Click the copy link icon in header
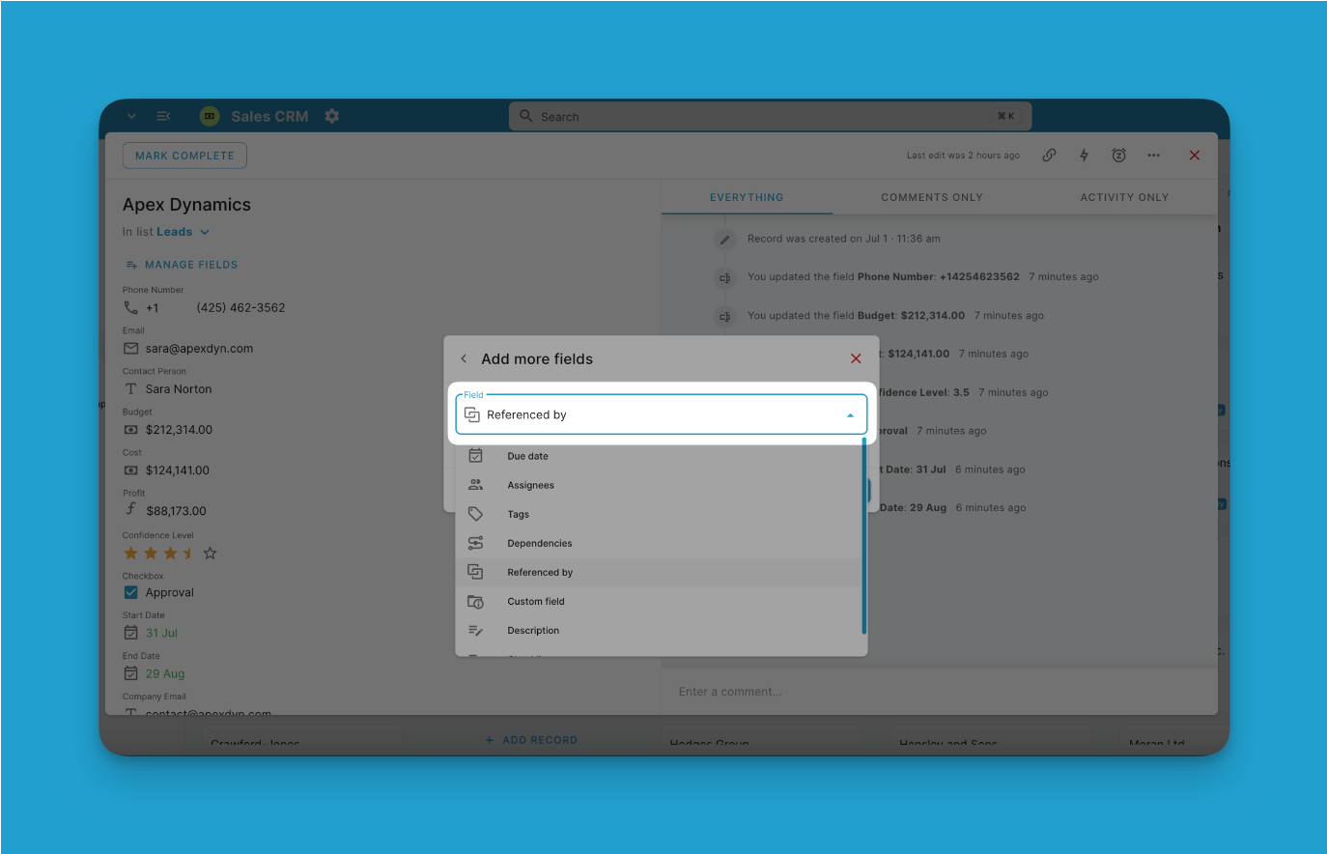 click(x=1049, y=156)
